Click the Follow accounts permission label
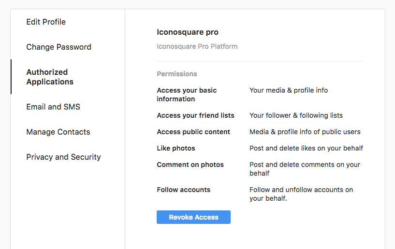 pos(183,190)
